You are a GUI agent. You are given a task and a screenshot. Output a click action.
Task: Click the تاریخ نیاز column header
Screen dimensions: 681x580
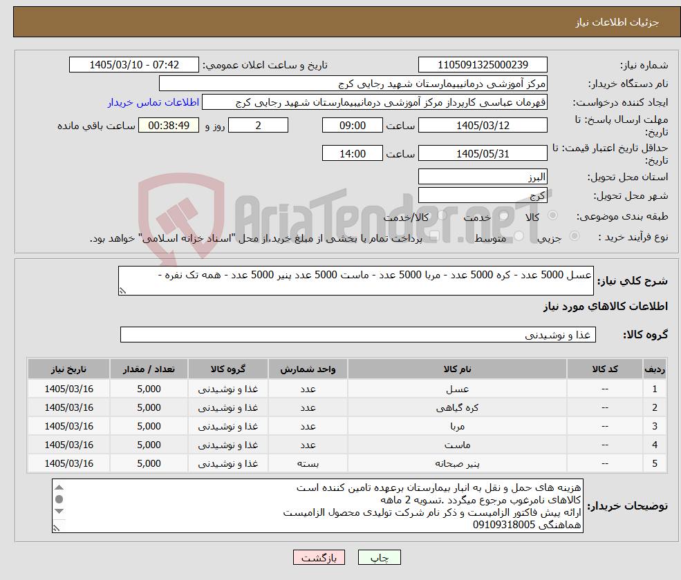click(68, 369)
